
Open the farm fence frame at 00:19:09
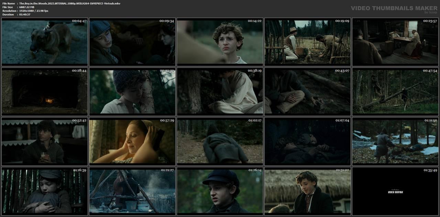pyautogui.click(x=308, y=42)
